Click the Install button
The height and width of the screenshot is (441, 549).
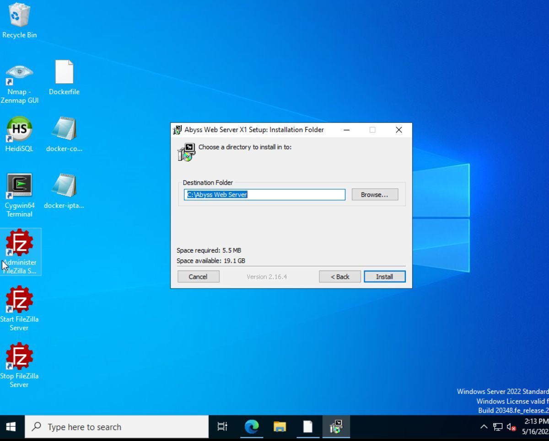(x=384, y=276)
